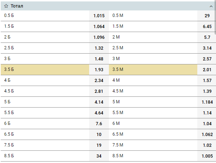Click 4.5 М odds 1.39
Screen dimensions: 216x163
(207, 91)
